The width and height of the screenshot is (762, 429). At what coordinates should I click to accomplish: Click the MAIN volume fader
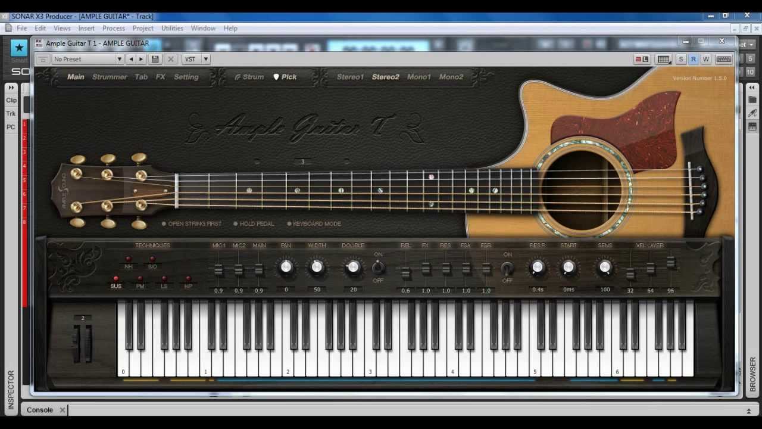point(259,271)
